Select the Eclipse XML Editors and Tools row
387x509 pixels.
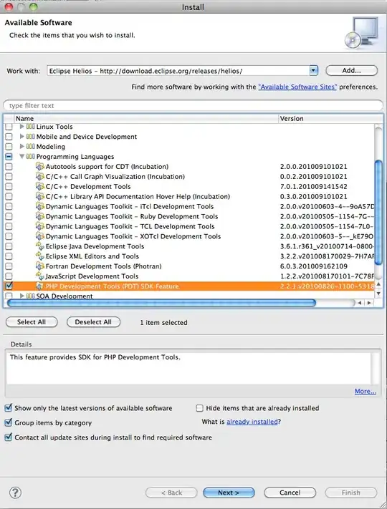(188, 256)
